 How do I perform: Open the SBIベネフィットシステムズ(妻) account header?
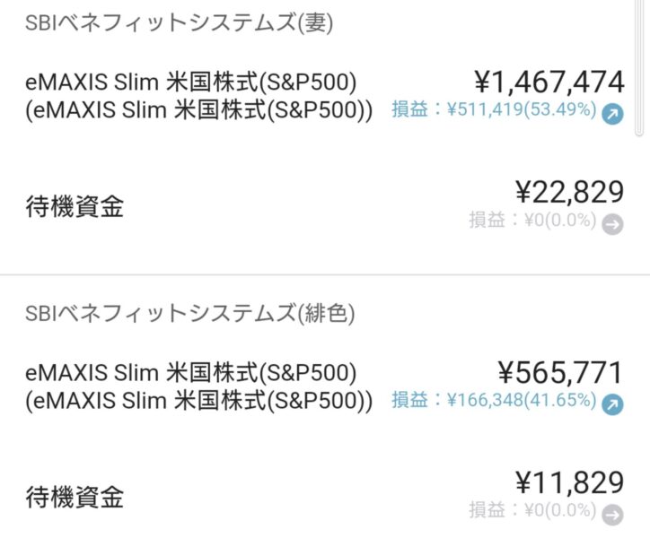[179, 23]
